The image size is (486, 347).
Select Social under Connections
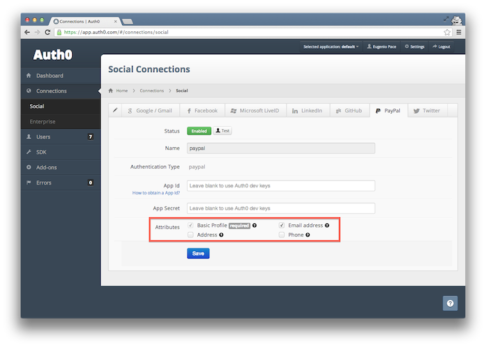click(x=61, y=106)
